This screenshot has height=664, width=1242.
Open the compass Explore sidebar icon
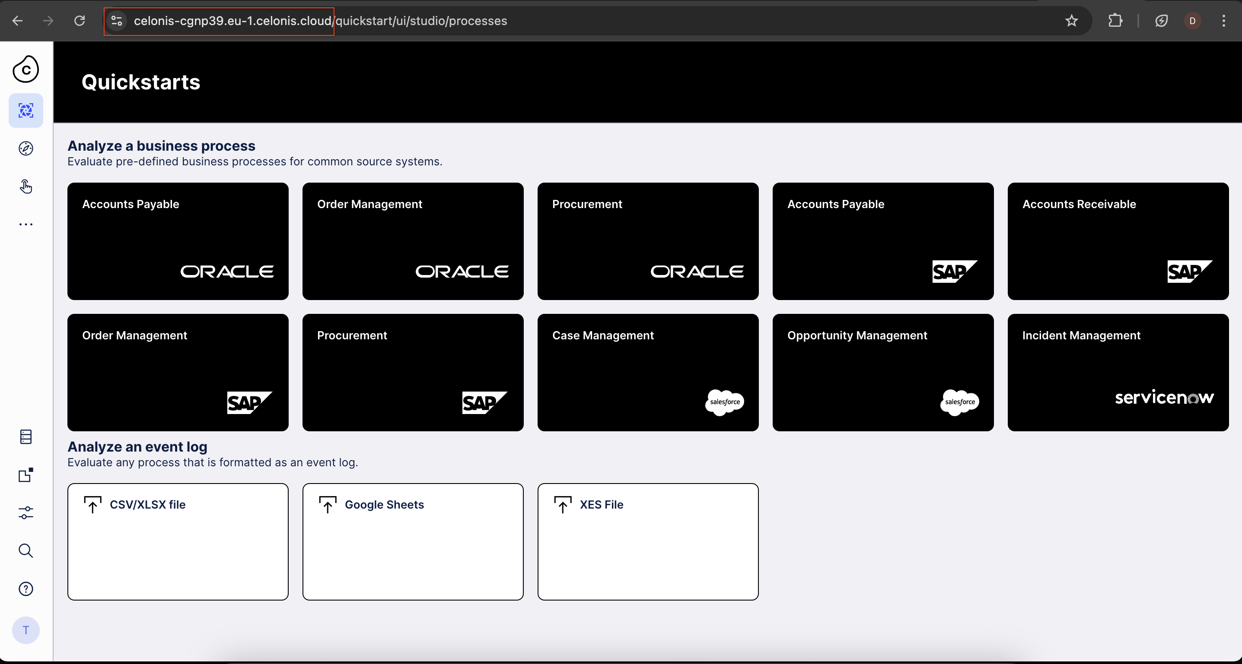point(25,149)
